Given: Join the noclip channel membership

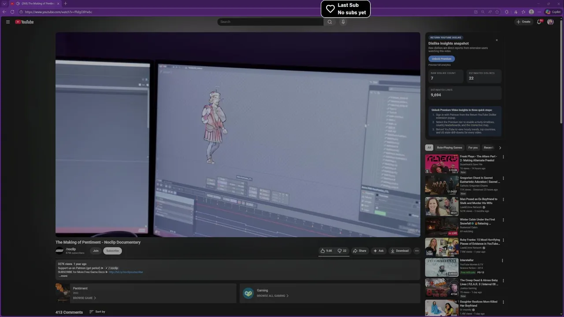Looking at the screenshot, I should click(96, 251).
